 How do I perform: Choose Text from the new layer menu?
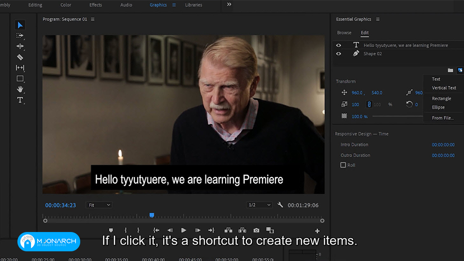click(x=436, y=79)
